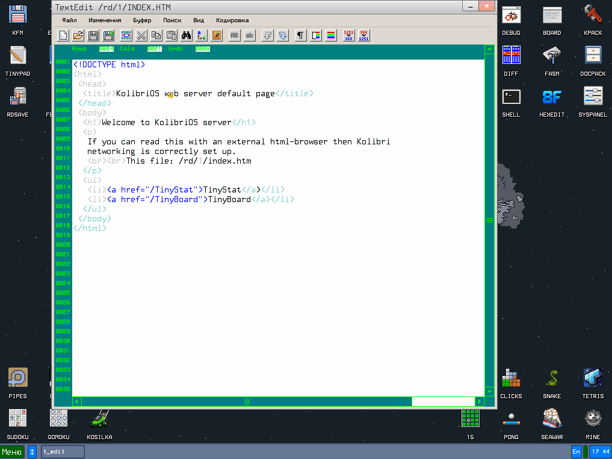Image resolution: width=612 pixels, height=459 pixels.
Task: Open the Поиск menu
Action: [x=172, y=20]
